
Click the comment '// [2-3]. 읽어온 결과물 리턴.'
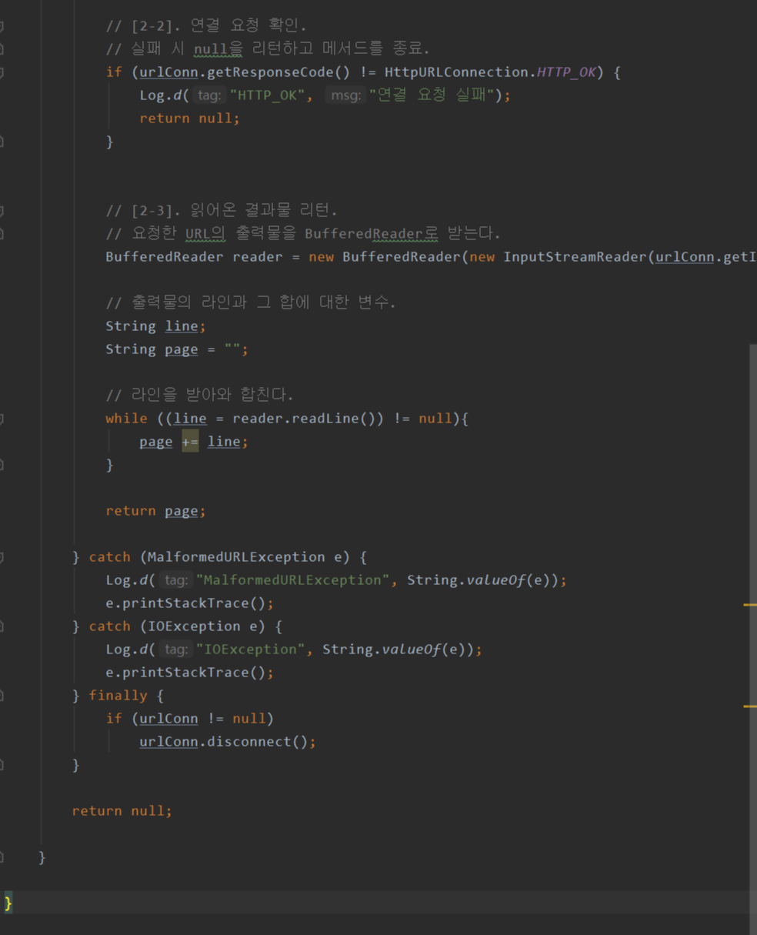(222, 211)
